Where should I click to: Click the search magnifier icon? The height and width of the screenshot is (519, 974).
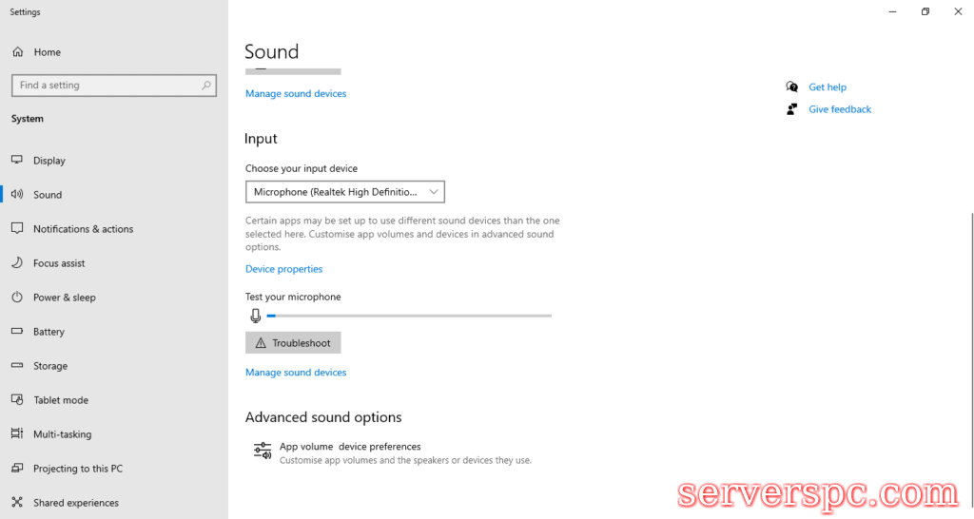point(206,86)
